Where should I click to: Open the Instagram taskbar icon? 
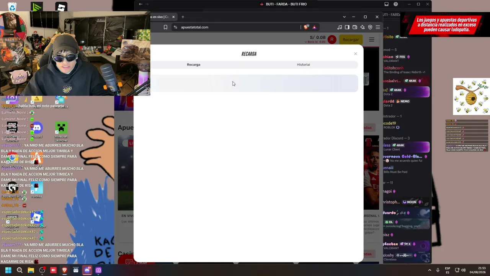click(98, 270)
